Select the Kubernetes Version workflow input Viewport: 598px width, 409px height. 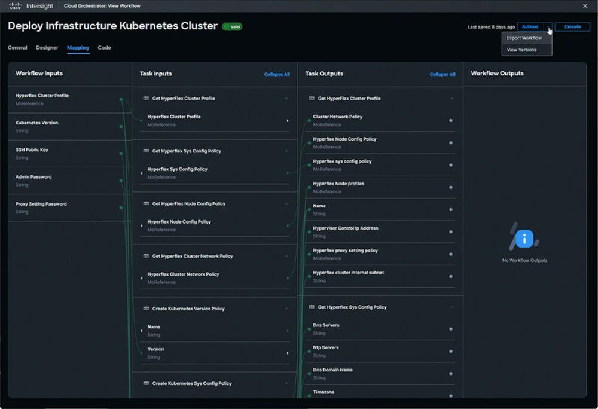(69, 127)
